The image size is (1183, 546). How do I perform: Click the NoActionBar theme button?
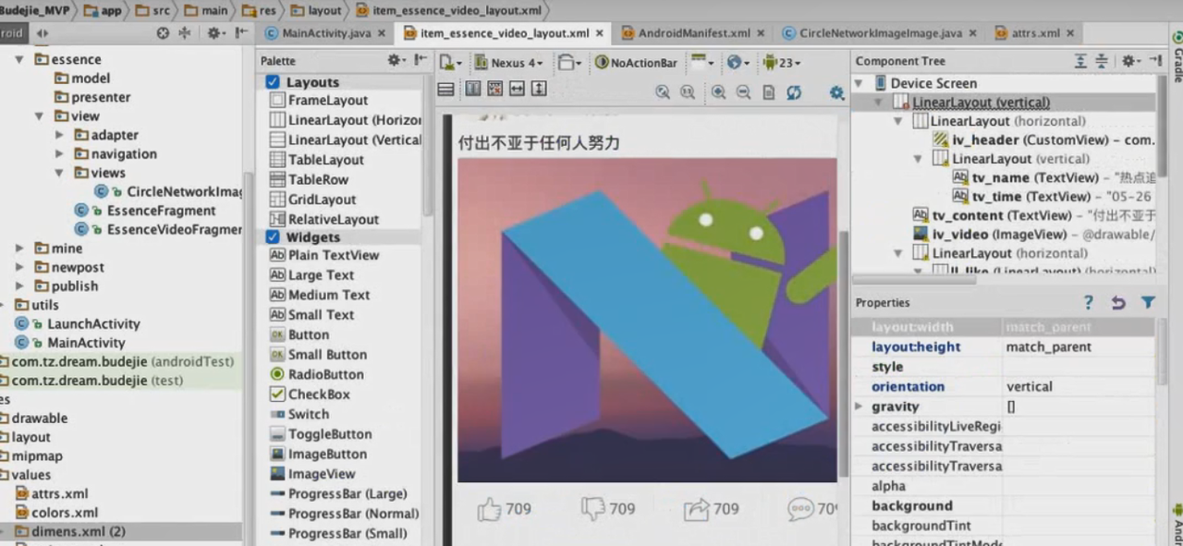(636, 63)
